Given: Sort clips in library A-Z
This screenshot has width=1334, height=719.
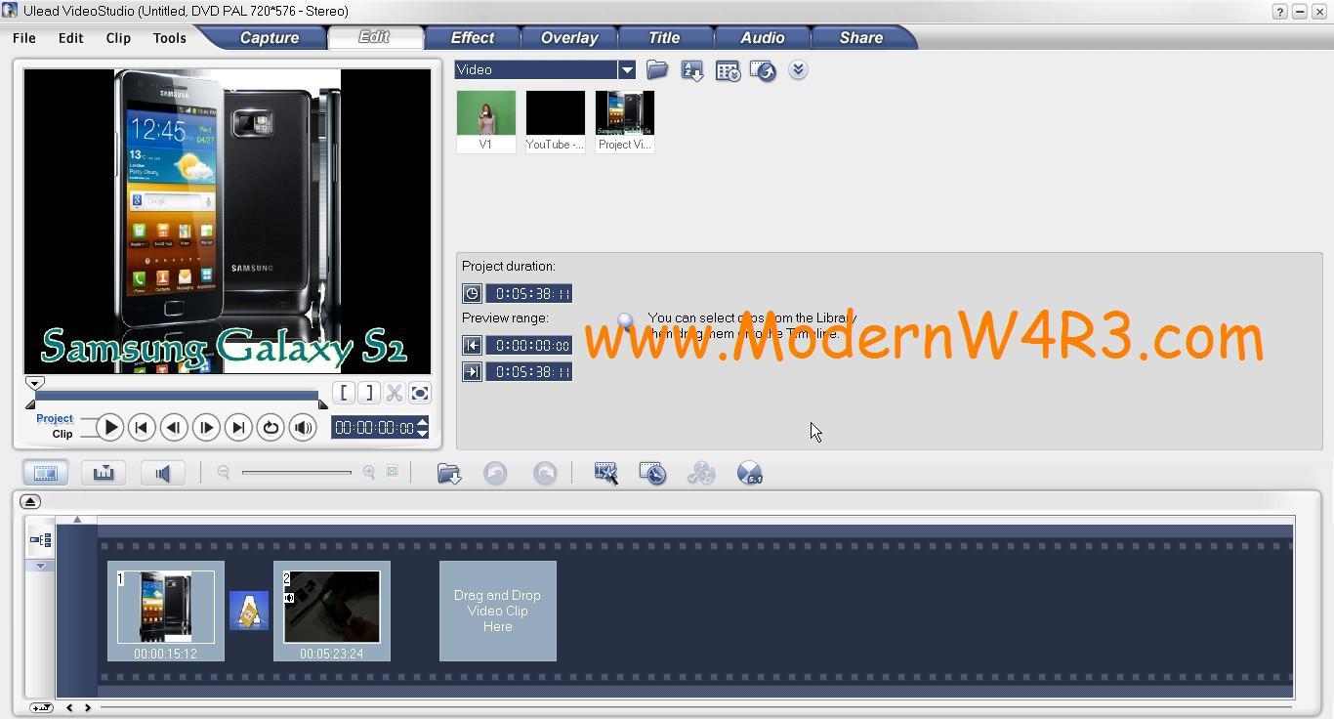Looking at the screenshot, I should 692,70.
